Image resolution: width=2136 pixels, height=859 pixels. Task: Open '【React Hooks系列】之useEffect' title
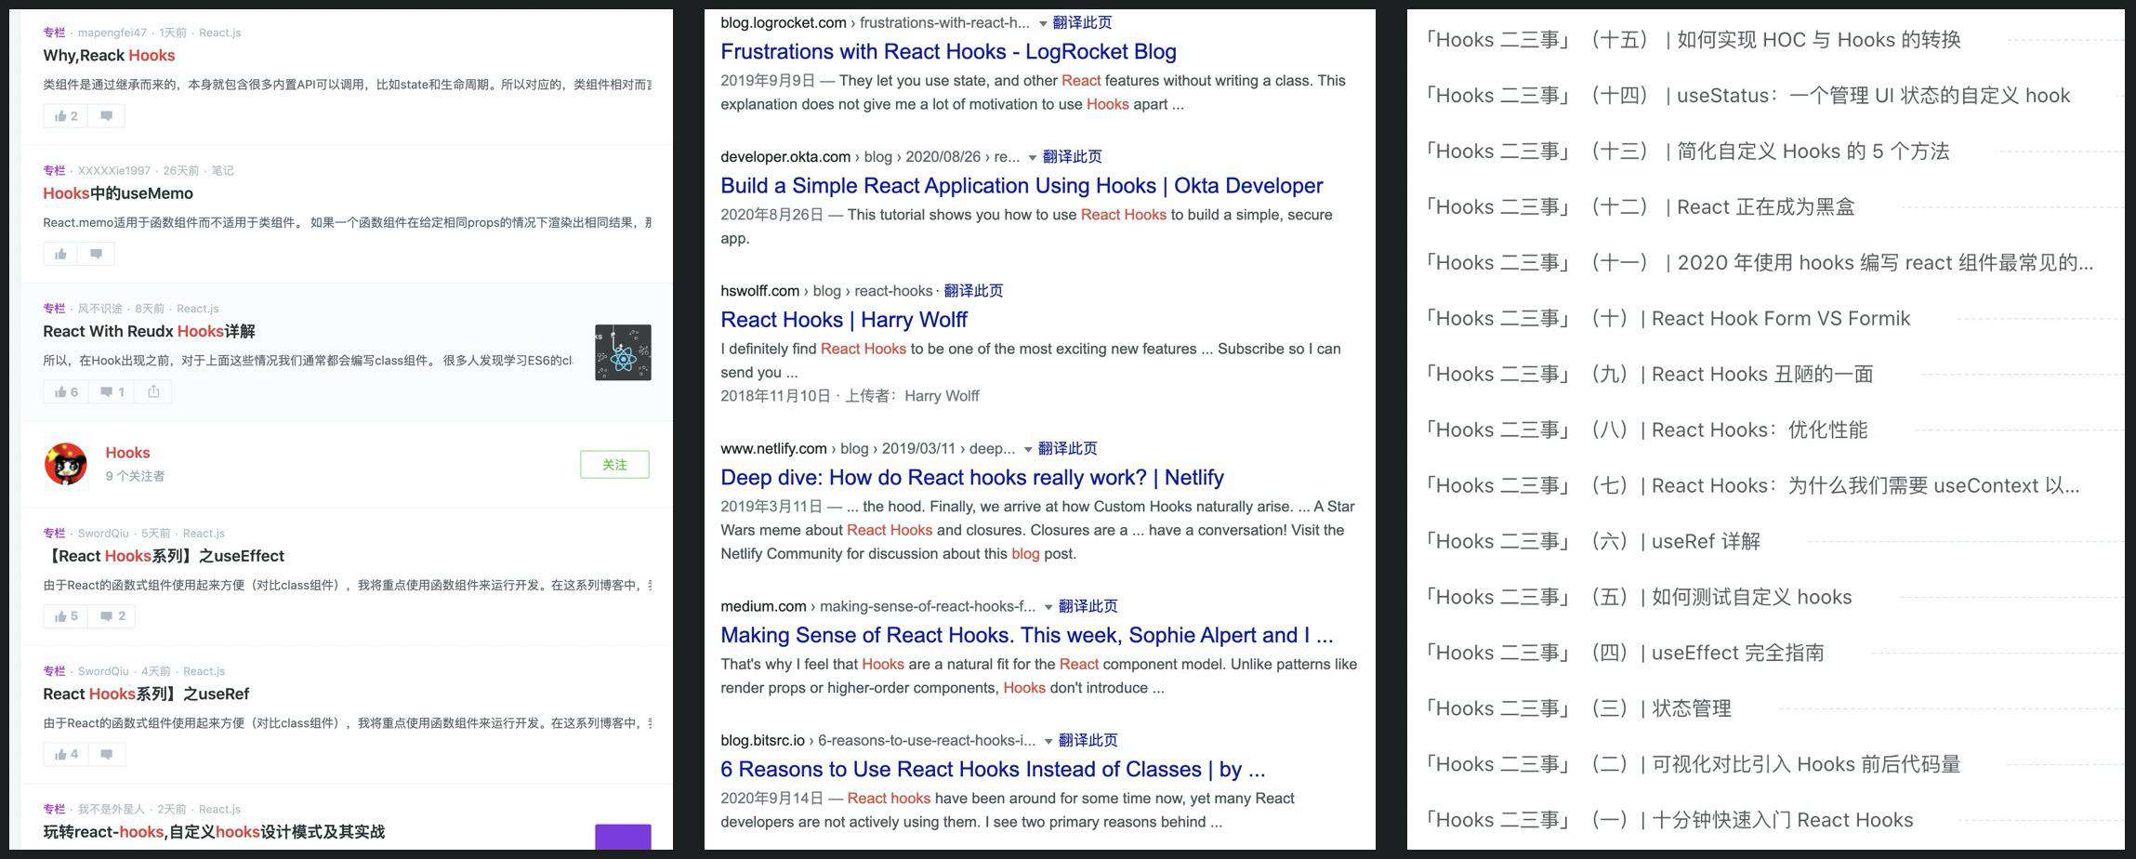(164, 556)
